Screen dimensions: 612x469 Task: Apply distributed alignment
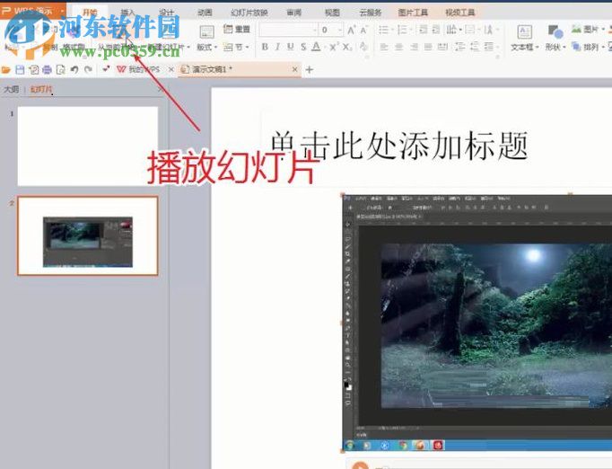pos(442,47)
